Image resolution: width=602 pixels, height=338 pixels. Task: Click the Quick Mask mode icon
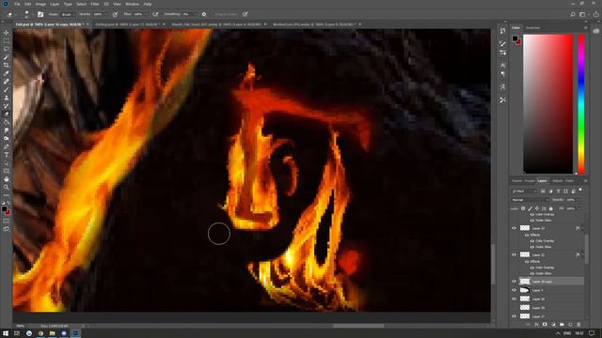(x=7, y=221)
